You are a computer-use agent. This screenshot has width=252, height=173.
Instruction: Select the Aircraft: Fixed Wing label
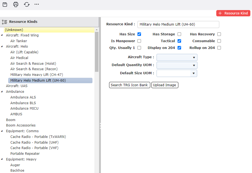click(x=22, y=35)
